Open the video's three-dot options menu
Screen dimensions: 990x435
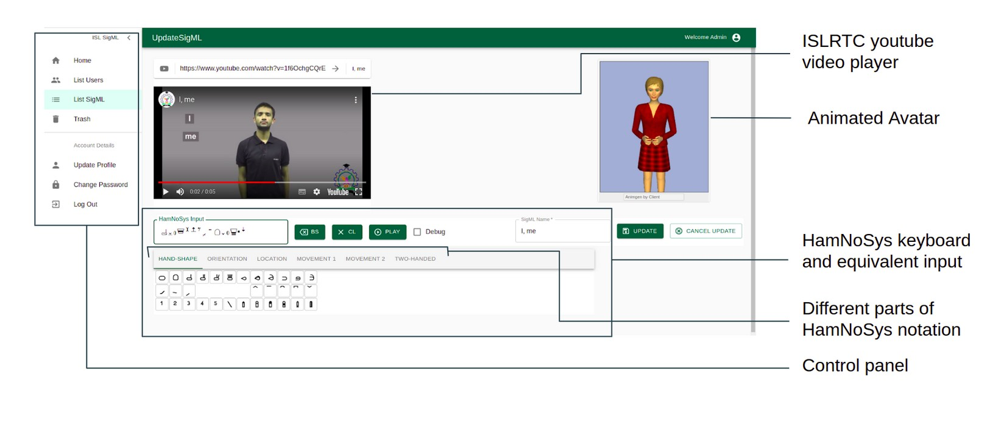click(356, 100)
